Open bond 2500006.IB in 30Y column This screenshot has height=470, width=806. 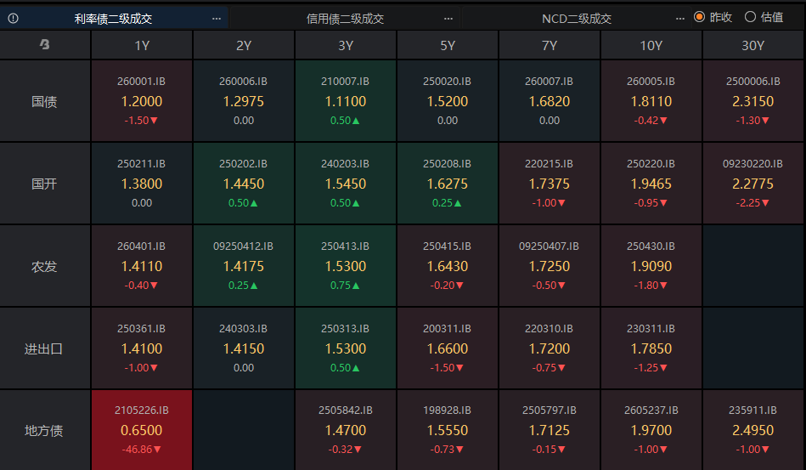click(753, 101)
